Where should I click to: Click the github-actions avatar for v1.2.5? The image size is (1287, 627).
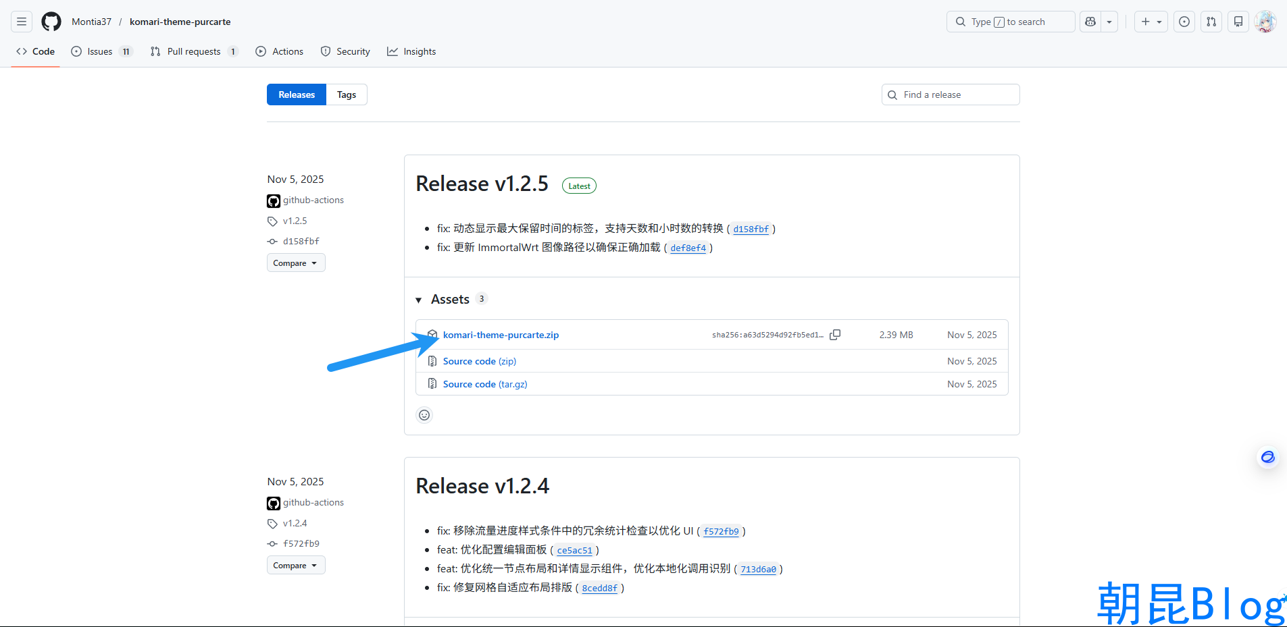(x=274, y=200)
